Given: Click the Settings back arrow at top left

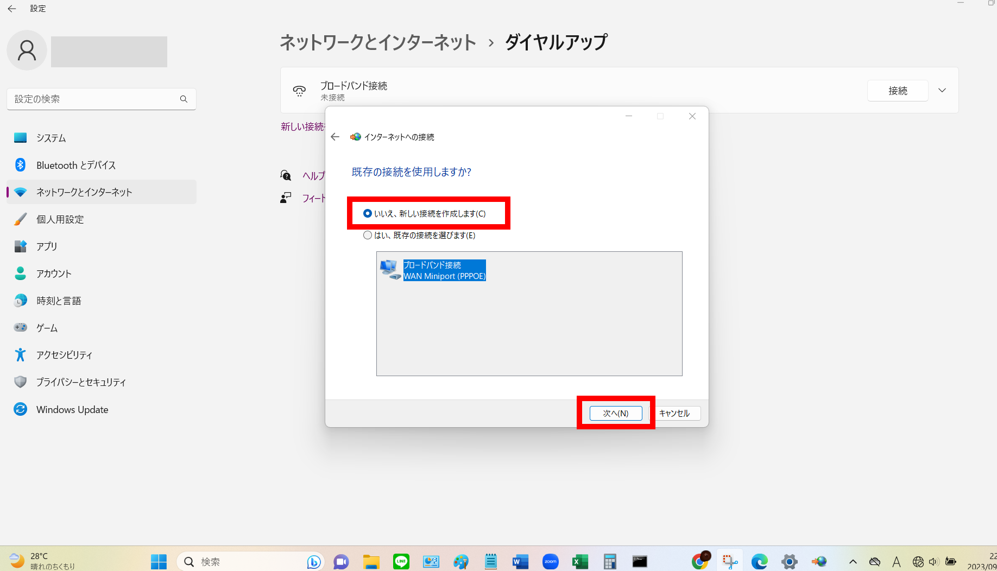Looking at the screenshot, I should [12, 9].
